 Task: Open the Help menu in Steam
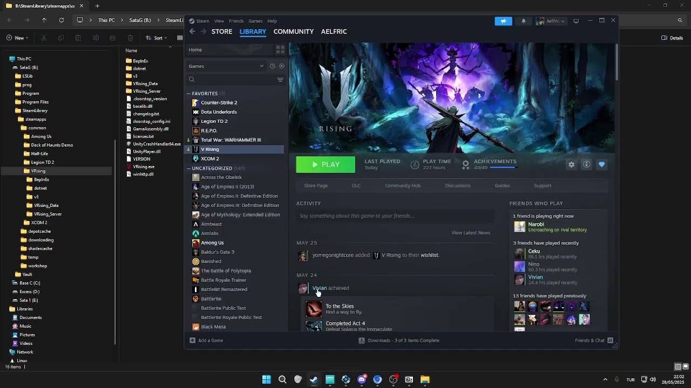(272, 21)
